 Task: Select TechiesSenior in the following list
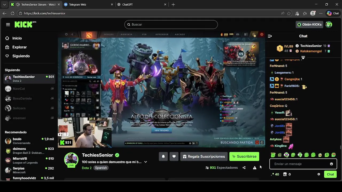pyautogui.click(x=29, y=79)
